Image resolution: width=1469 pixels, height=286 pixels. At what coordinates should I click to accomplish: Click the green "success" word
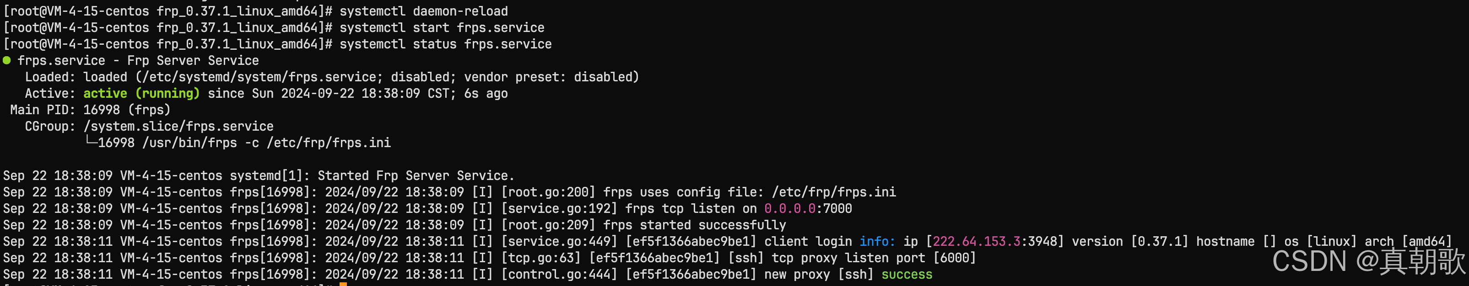coord(906,275)
